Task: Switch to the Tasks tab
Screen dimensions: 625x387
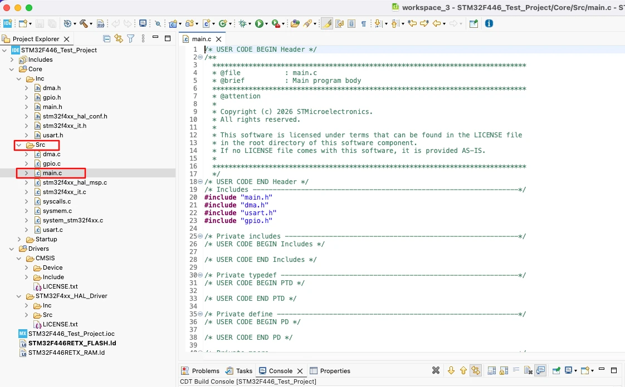Action: [x=239, y=371]
